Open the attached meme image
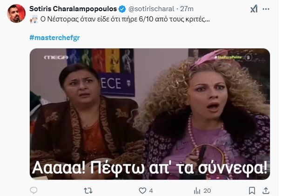The height and width of the screenshot is (196, 283). [150, 114]
